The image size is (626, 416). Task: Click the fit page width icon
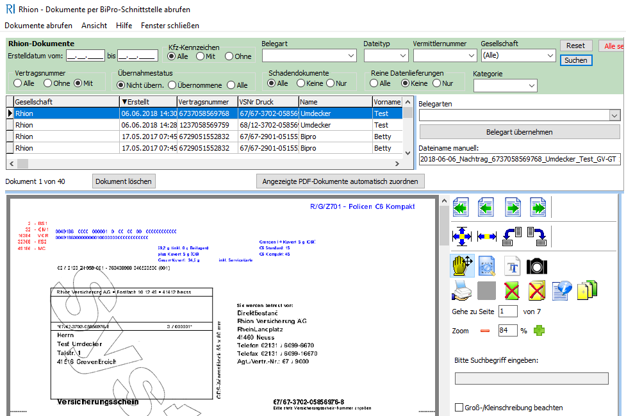click(x=487, y=237)
